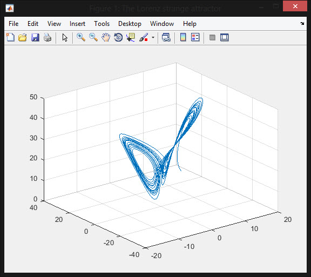
Task: Print figure using printer icon
Action: coord(48,37)
